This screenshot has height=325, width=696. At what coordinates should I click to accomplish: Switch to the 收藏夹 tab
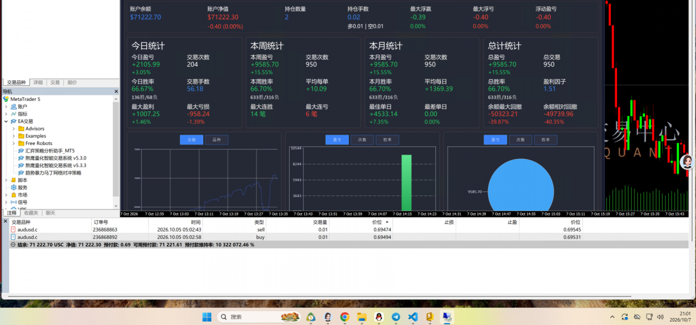click(31, 213)
